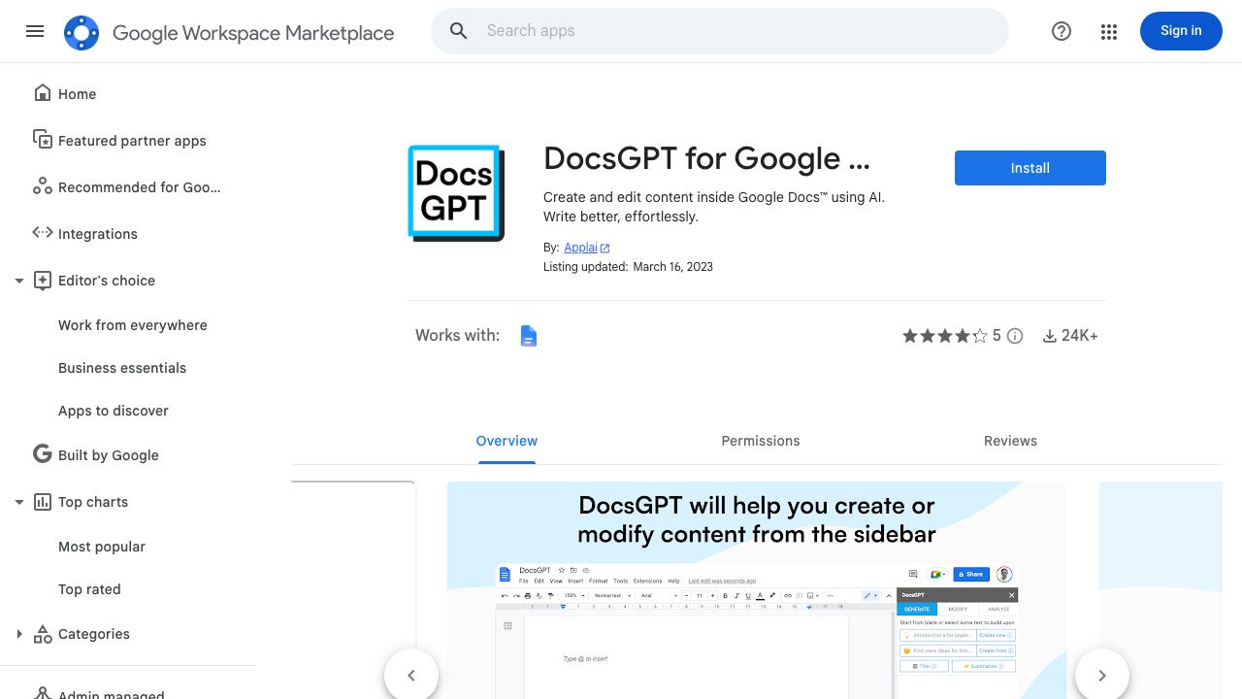The height and width of the screenshot is (699, 1242).
Task: Select Apps to discover
Action: pos(114,411)
